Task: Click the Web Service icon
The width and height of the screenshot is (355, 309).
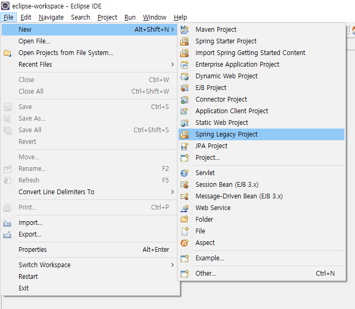Action: pos(184,208)
